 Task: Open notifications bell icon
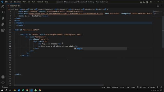click(161, 87)
